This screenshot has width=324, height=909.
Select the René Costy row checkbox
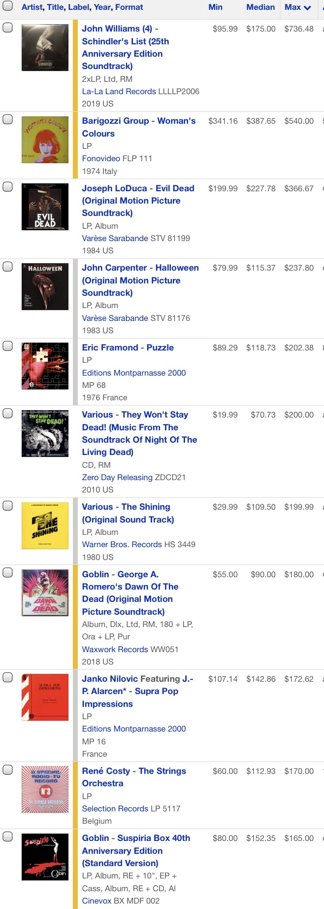(8, 769)
